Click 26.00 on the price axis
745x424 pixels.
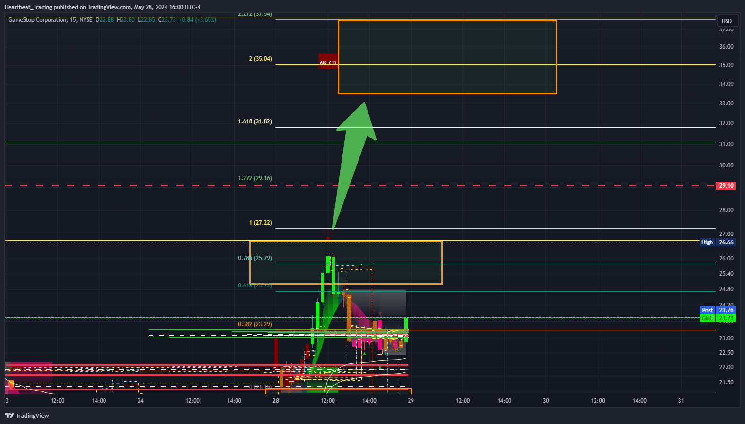click(x=726, y=259)
